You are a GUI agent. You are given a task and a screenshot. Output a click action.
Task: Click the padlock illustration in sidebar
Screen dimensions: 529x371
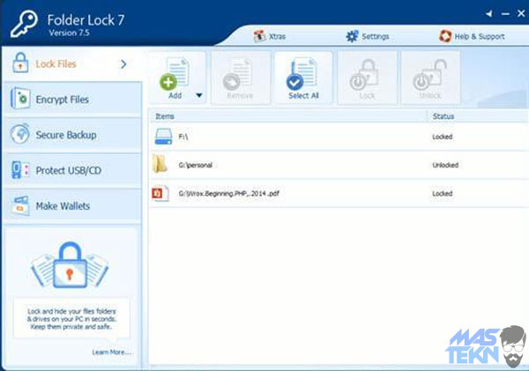[x=70, y=265]
